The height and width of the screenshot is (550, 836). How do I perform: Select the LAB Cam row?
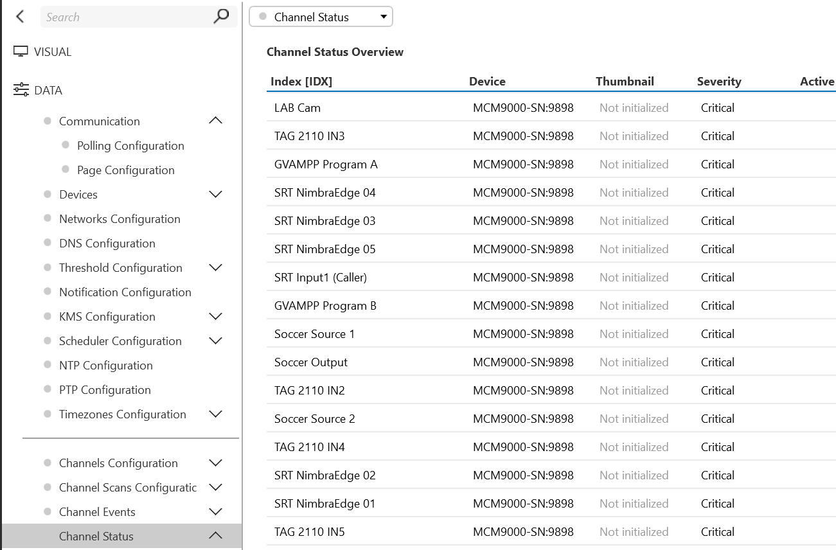pos(298,108)
